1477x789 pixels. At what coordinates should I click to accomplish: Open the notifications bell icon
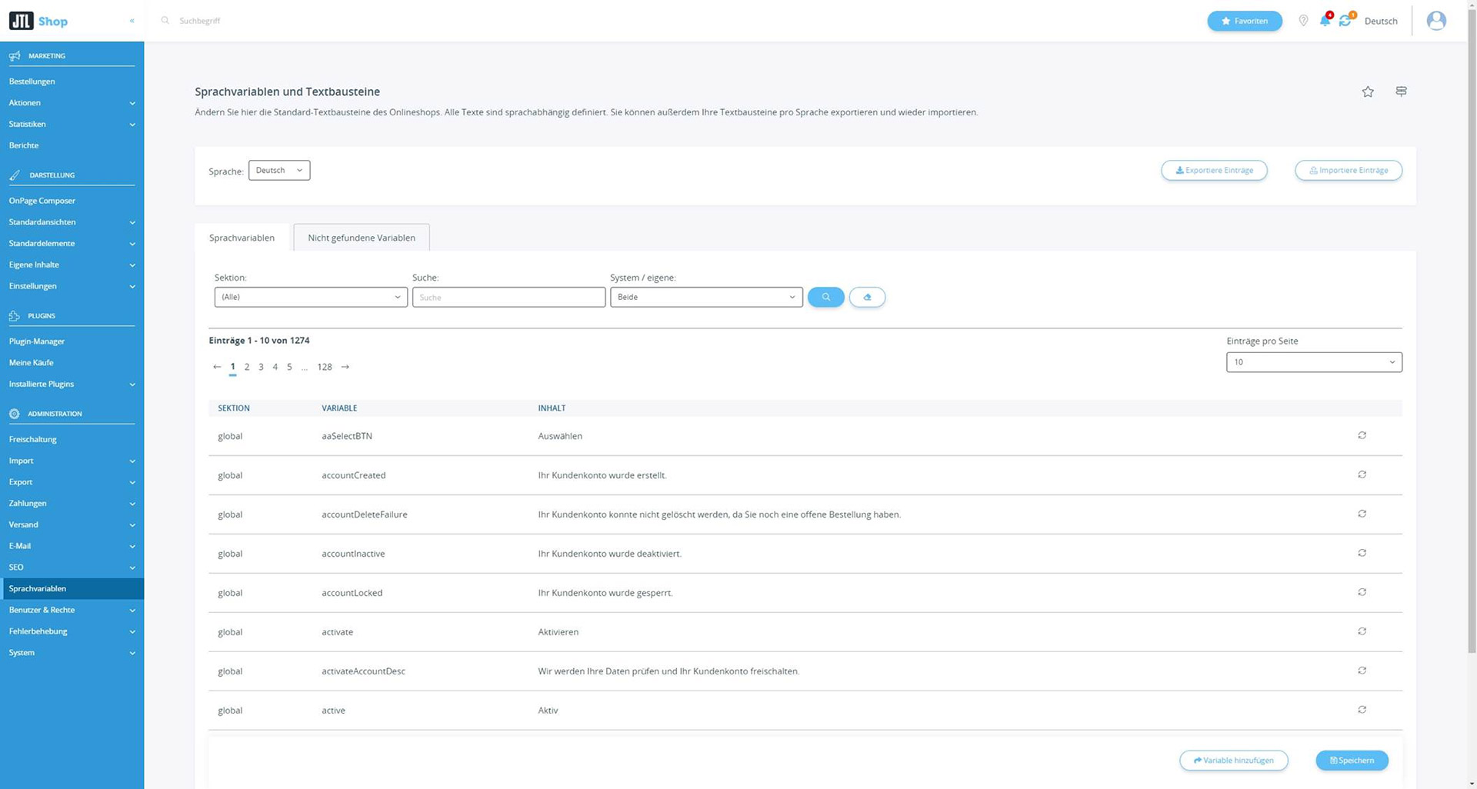(x=1325, y=21)
